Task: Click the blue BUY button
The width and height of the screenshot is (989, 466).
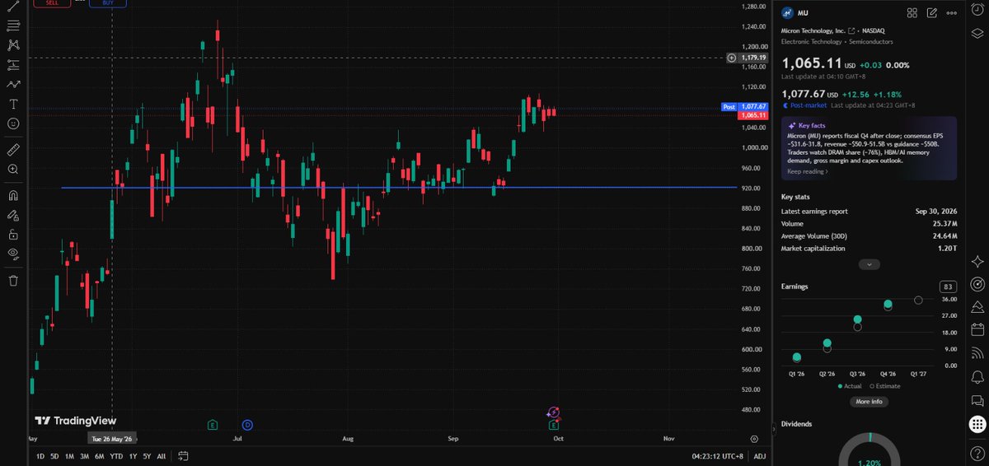Action: click(108, 3)
